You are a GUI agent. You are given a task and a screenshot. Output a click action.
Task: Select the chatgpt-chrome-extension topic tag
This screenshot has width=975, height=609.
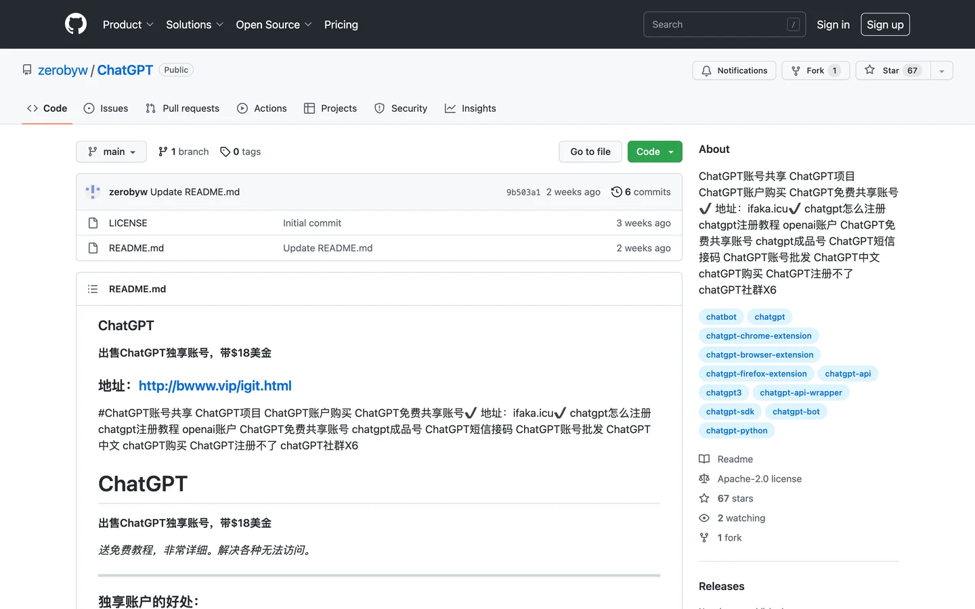pyautogui.click(x=758, y=336)
